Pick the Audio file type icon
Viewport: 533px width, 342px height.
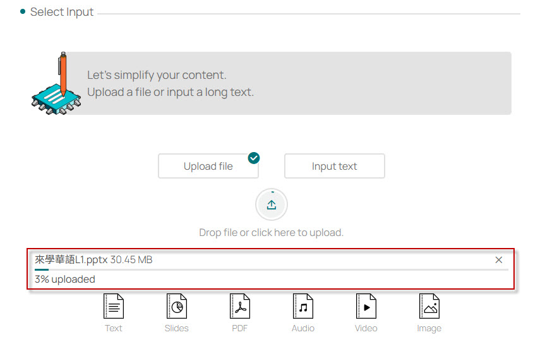[303, 307]
